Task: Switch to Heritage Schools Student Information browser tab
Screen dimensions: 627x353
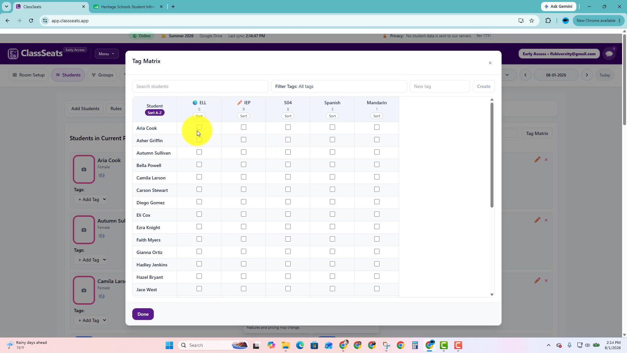Action: click(127, 7)
